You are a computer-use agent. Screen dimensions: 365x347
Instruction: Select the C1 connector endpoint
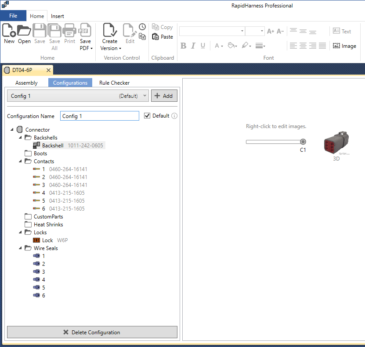point(303,142)
